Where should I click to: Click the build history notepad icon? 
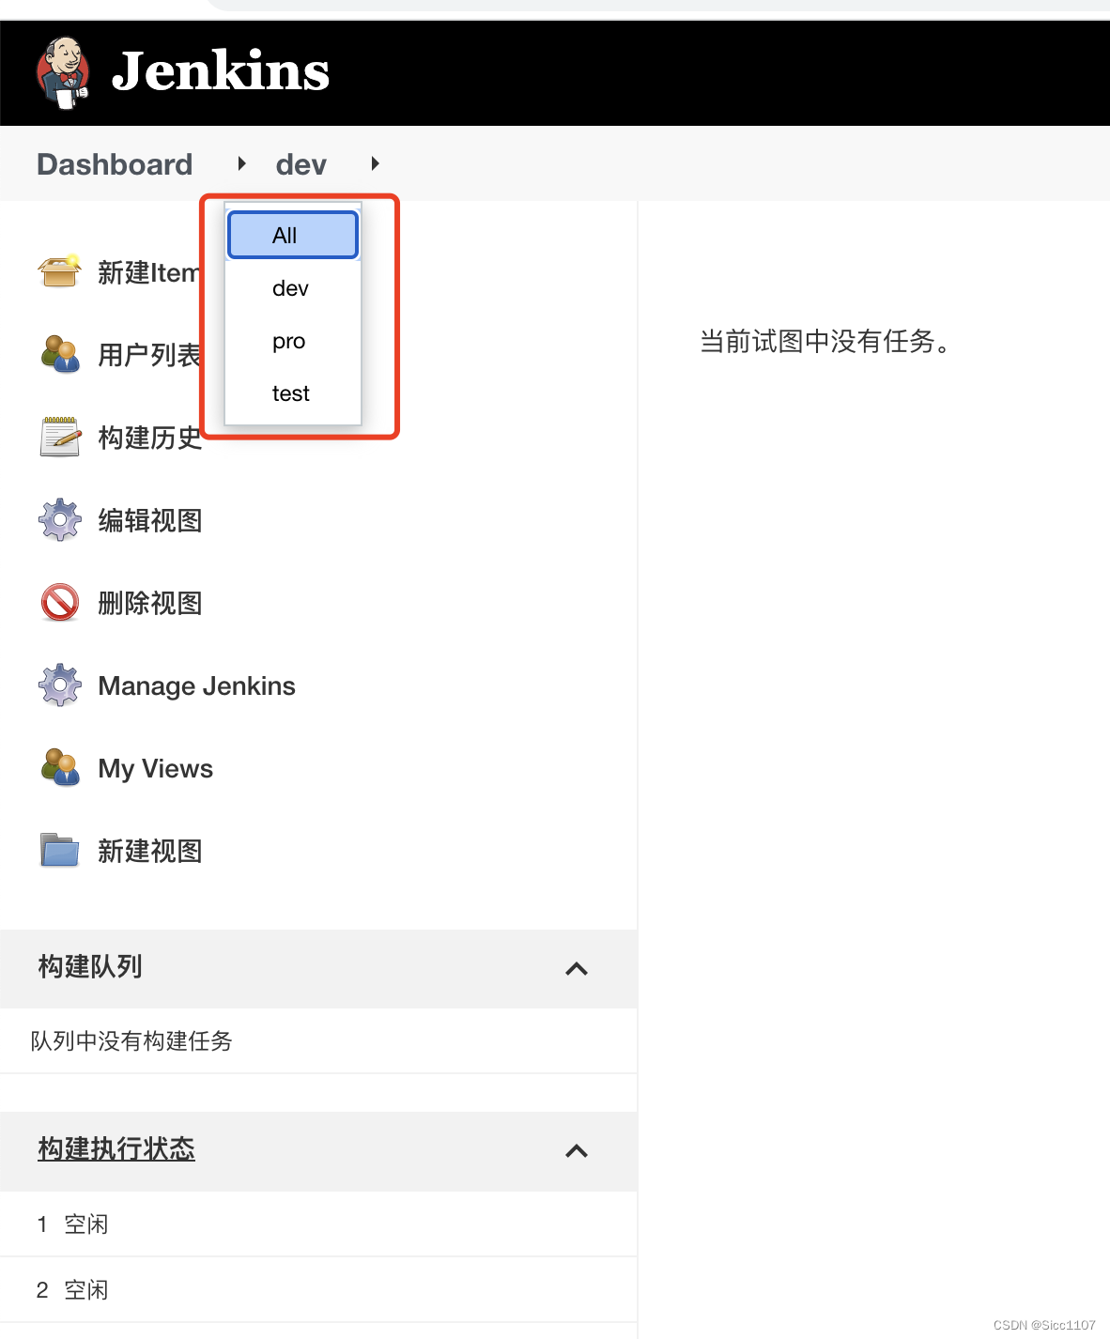click(x=60, y=437)
